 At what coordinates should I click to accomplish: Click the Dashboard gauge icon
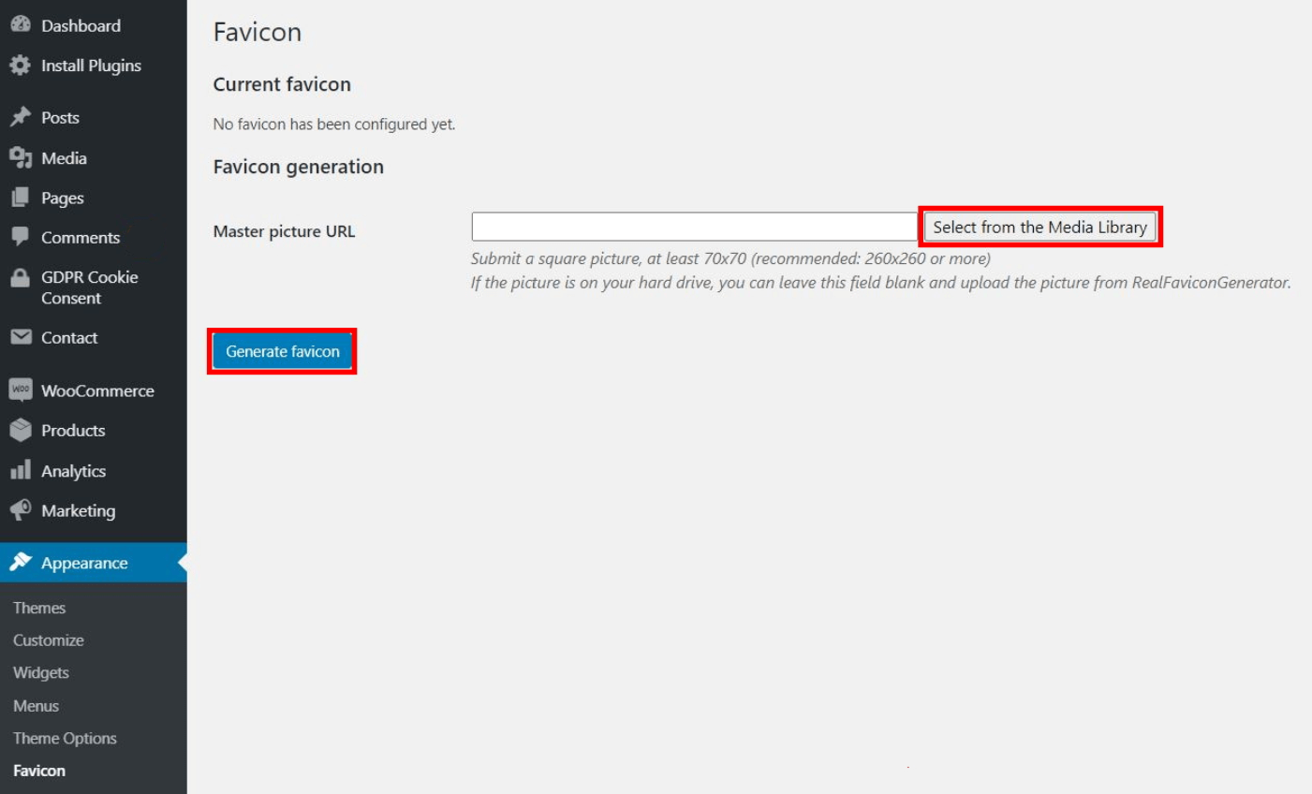(x=21, y=25)
